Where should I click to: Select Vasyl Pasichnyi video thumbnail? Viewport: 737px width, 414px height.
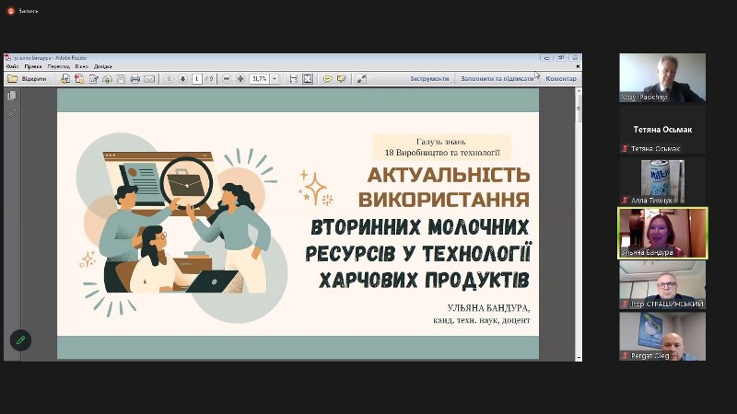pyautogui.click(x=662, y=77)
